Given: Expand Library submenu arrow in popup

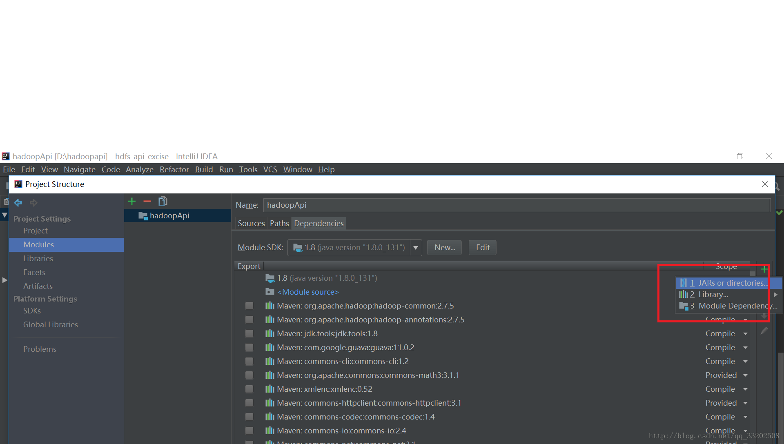Looking at the screenshot, I should (x=775, y=294).
